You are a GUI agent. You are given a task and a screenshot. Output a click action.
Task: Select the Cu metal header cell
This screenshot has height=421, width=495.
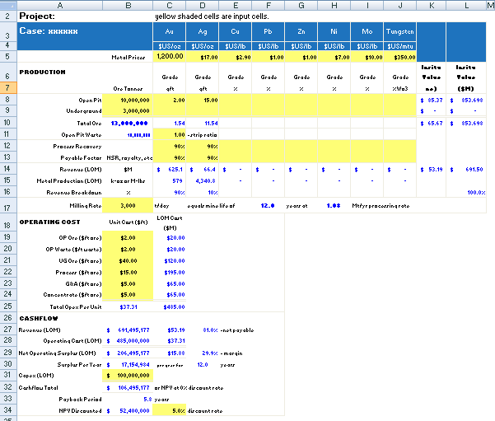point(236,31)
